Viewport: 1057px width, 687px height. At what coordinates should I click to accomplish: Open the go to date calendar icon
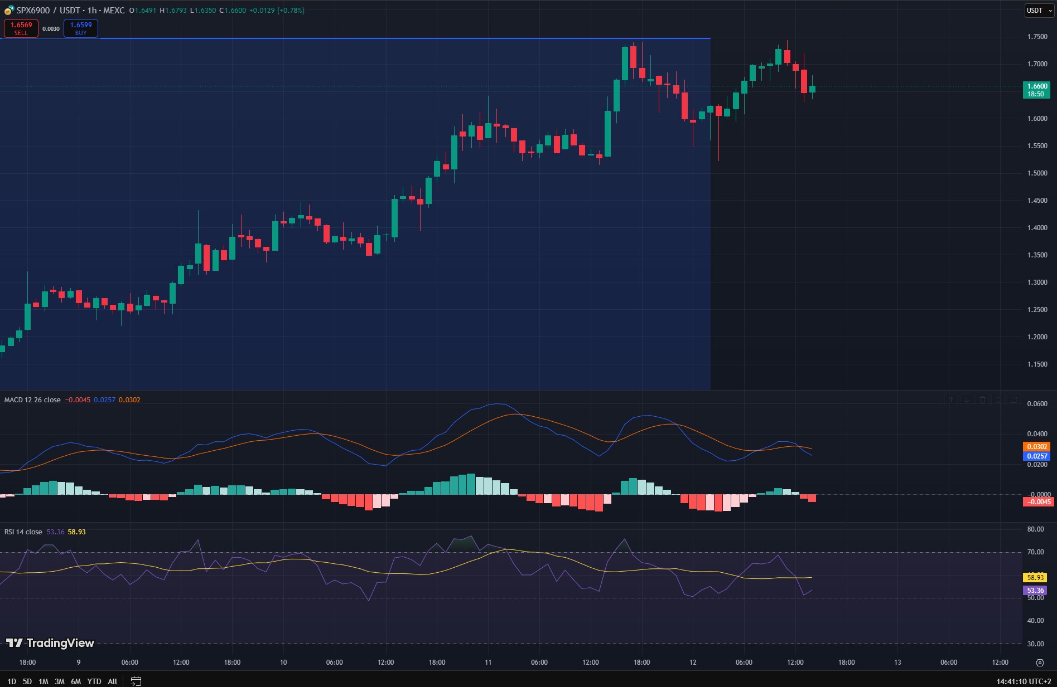136,681
